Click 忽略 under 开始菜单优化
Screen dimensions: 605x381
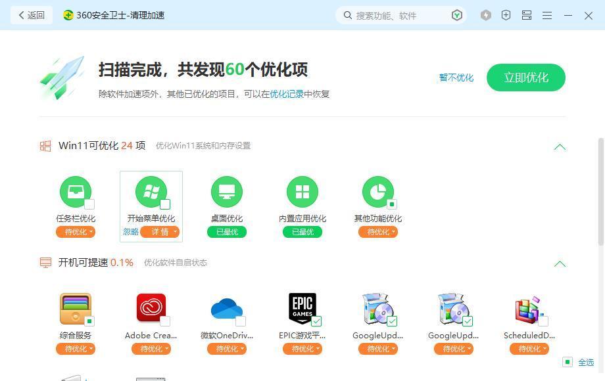pos(131,232)
